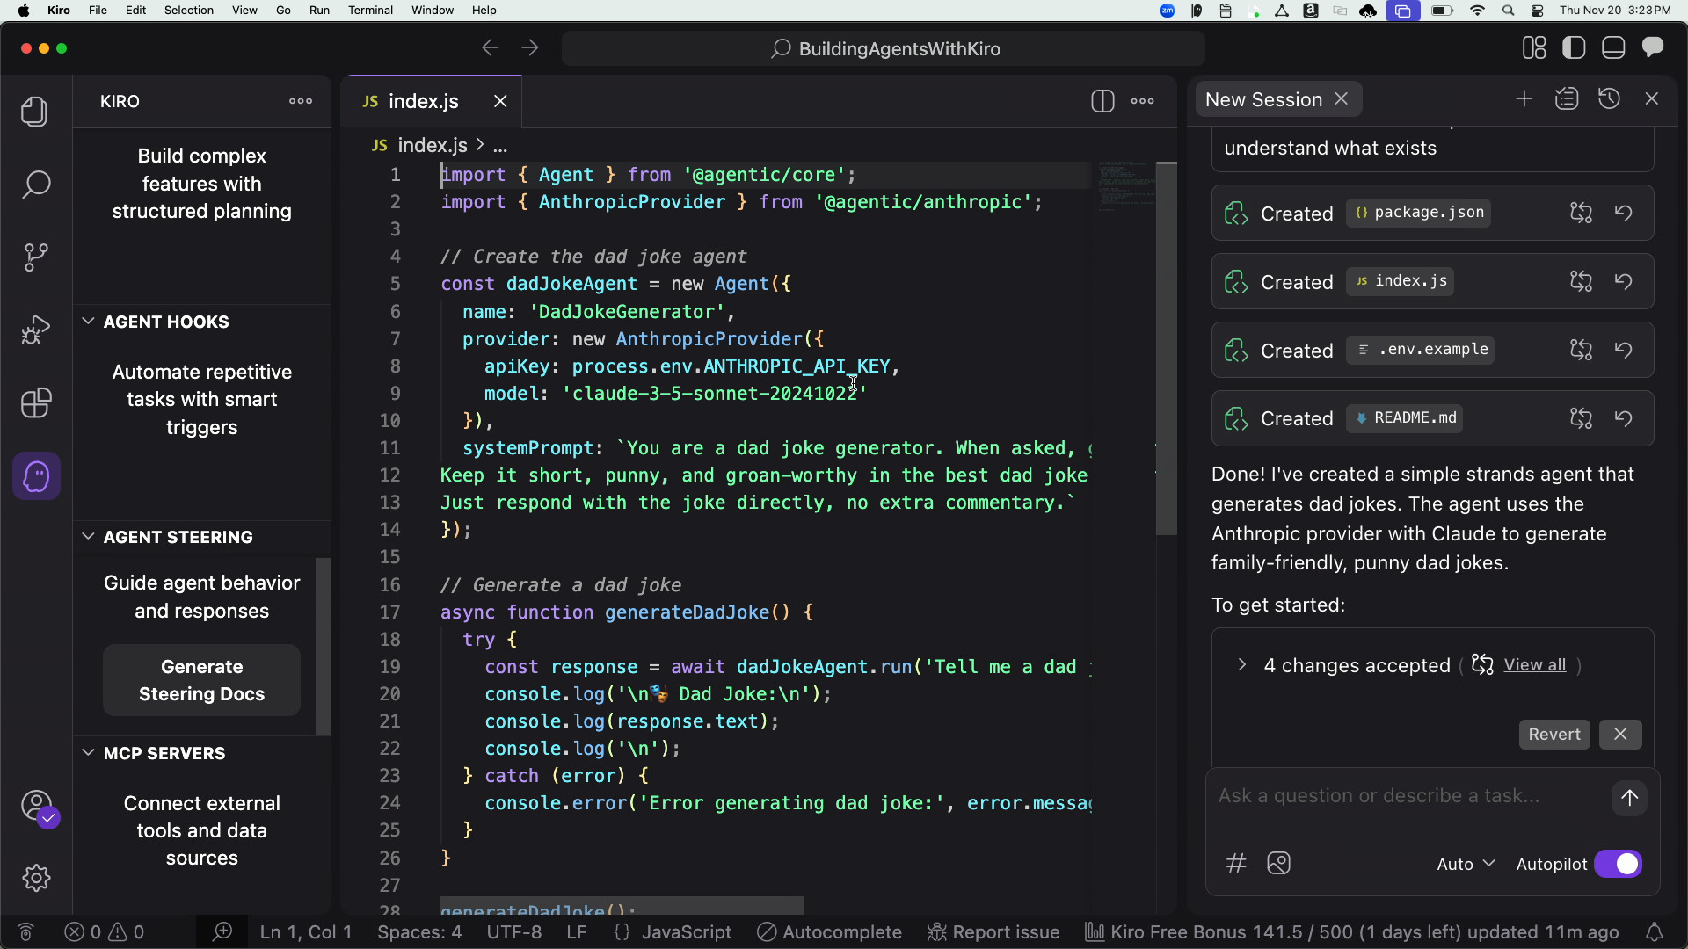This screenshot has width=1688, height=949.
Task: Click Report issue in status bar
Action: pos(993,932)
